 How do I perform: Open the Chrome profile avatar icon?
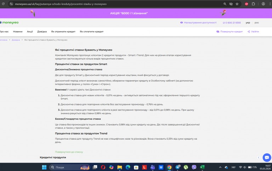pos(263,4)
